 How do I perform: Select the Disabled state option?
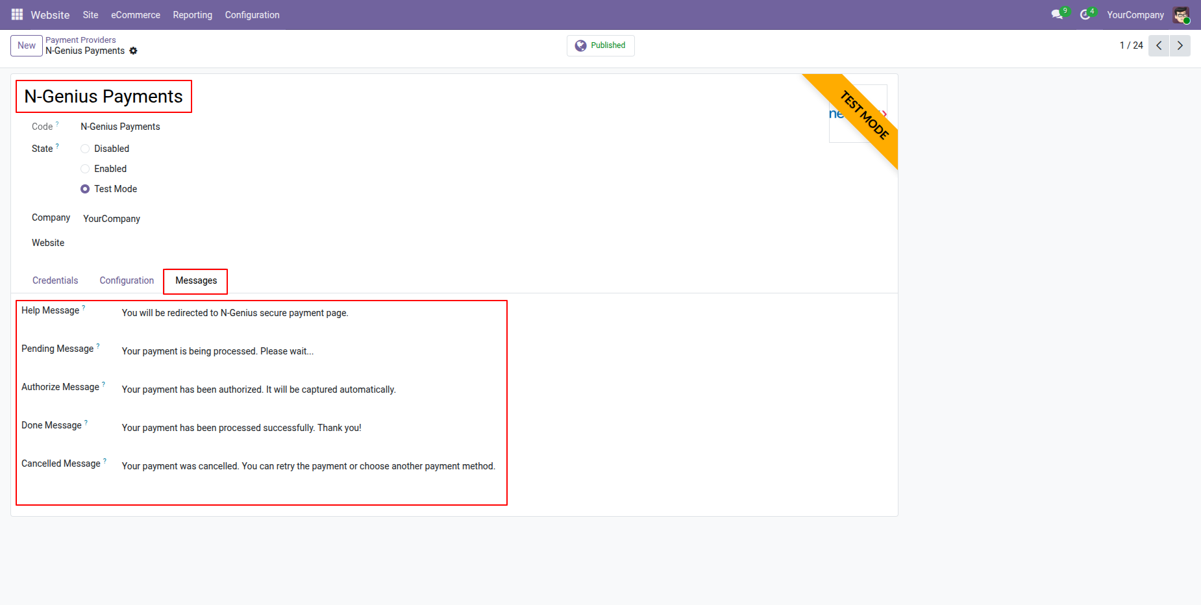pos(85,149)
